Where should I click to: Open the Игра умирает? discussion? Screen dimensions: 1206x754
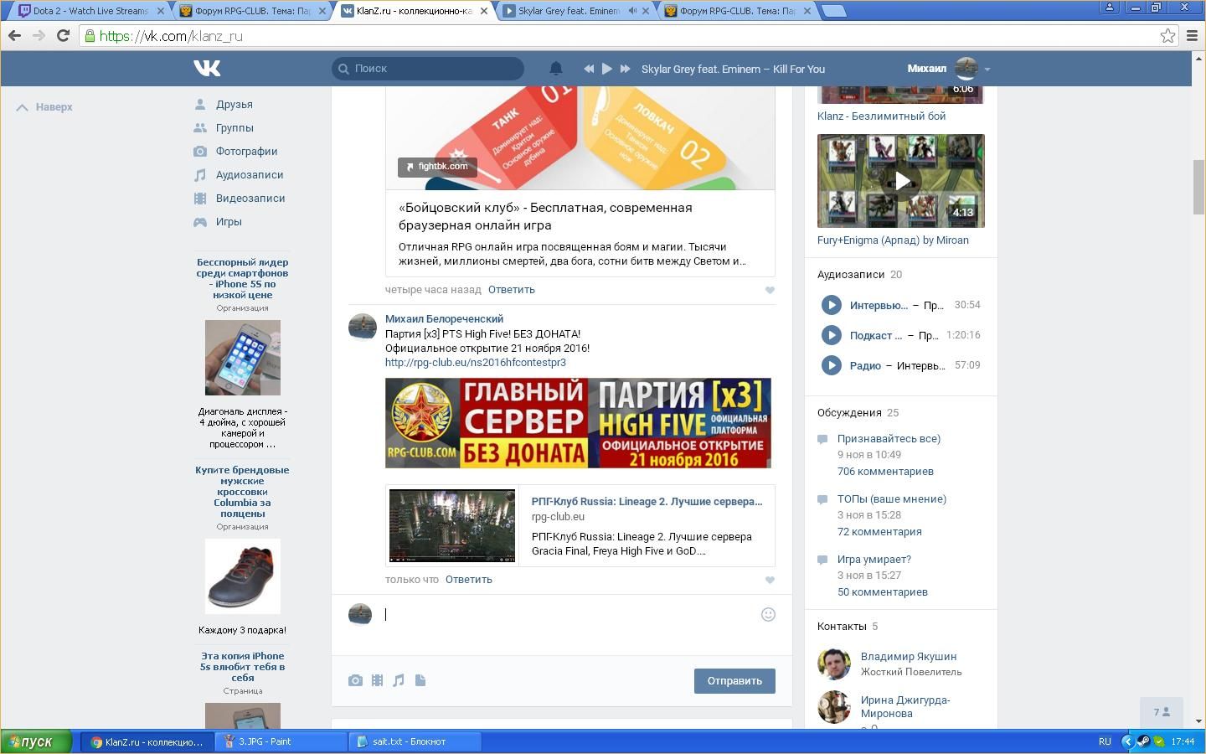pos(874,560)
